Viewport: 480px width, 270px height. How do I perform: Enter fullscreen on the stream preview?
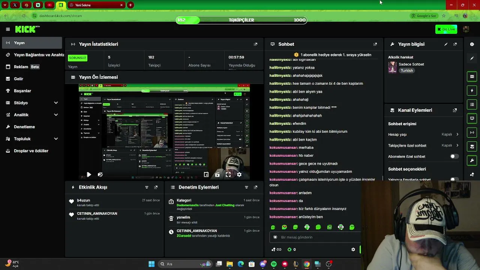(x=228, y=174)
